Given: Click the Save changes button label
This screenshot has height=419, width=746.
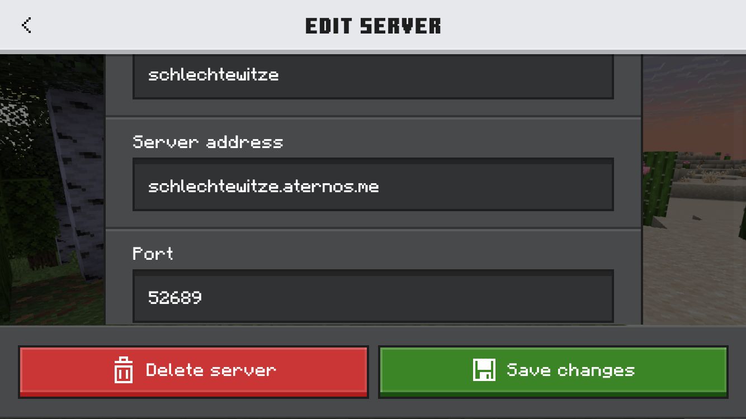Looking at the screenshot, I should click(570, 370).
